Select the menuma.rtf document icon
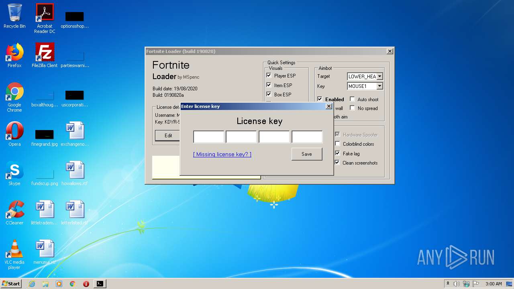The height and width of the screenshot is (289, 514). (45, 252)
